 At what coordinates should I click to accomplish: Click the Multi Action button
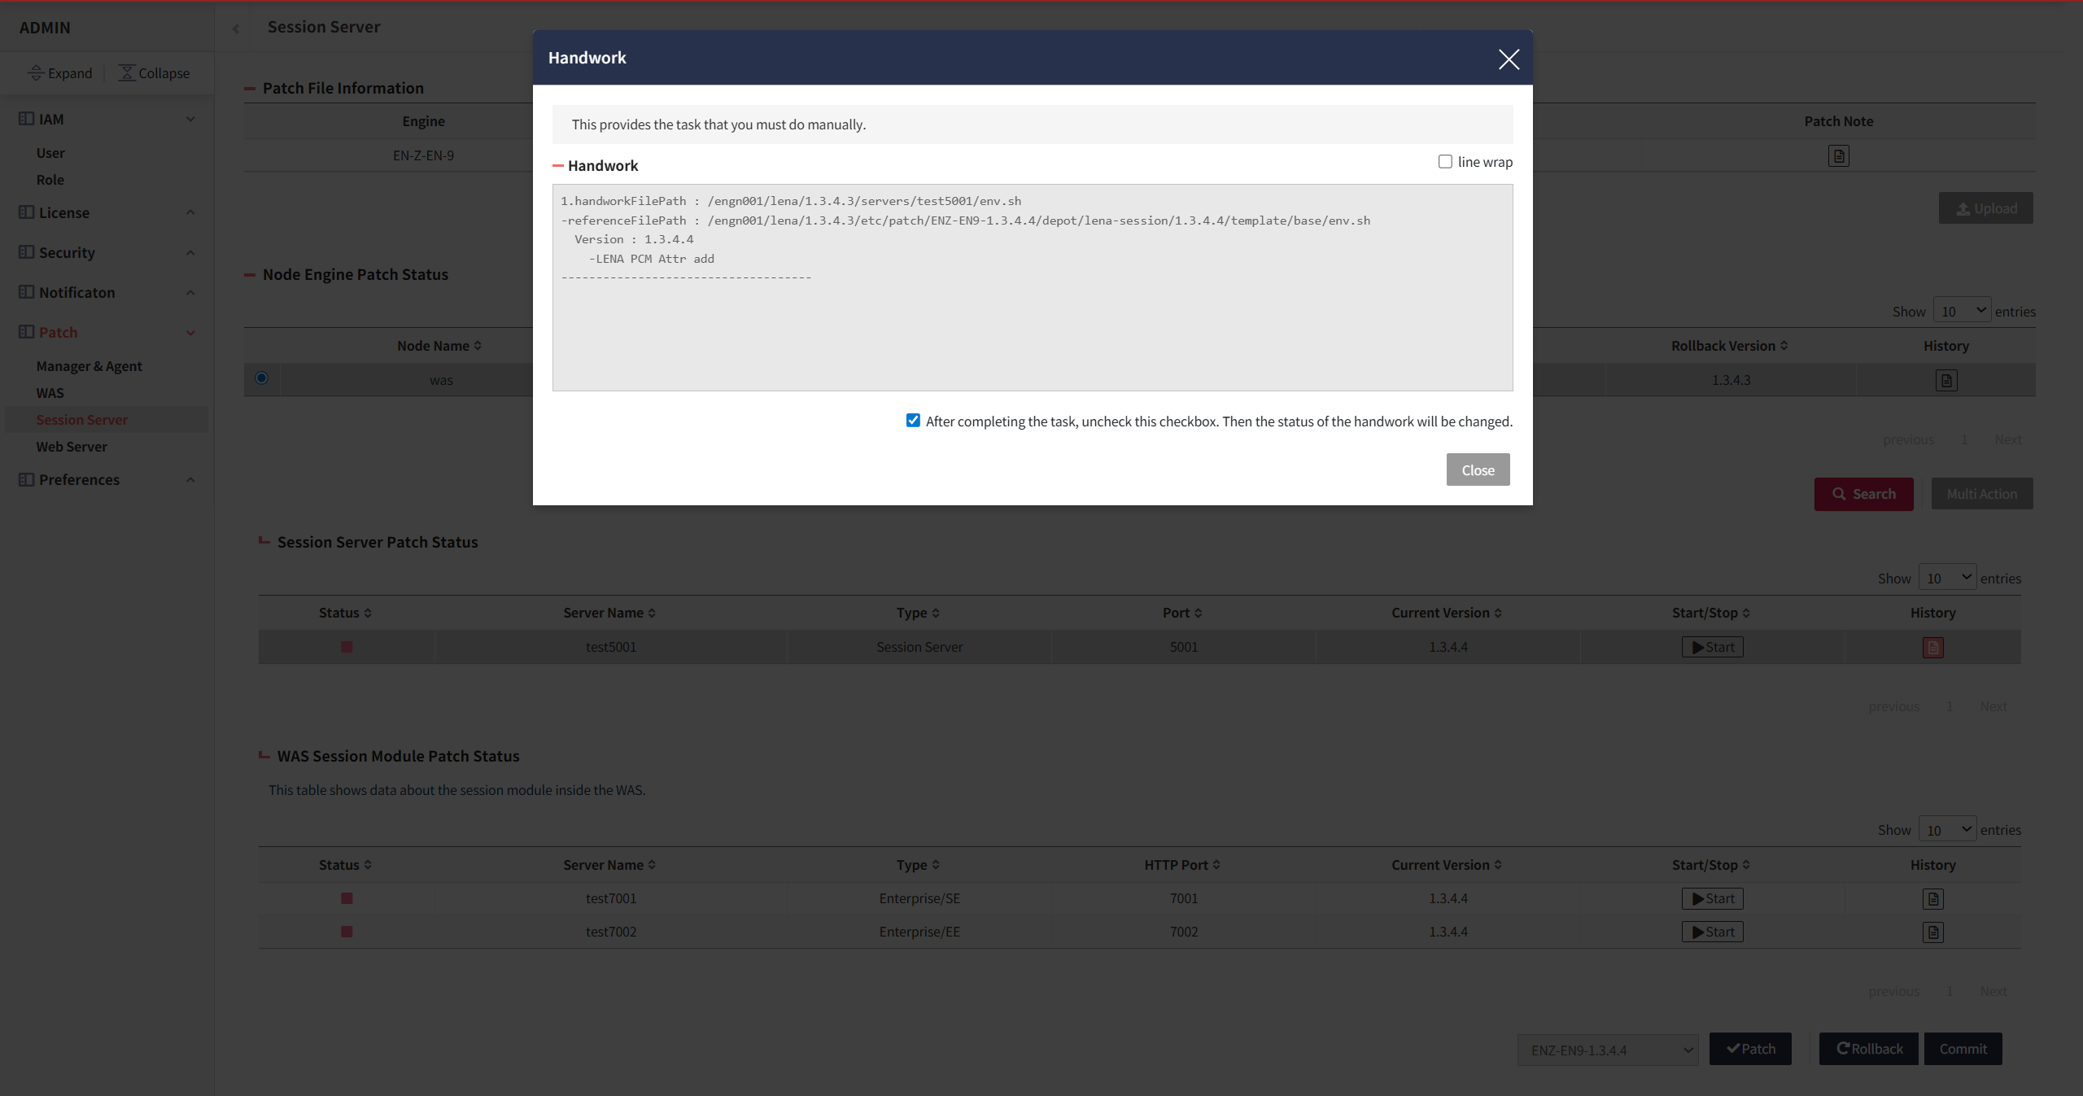[x=1981, y=494]
